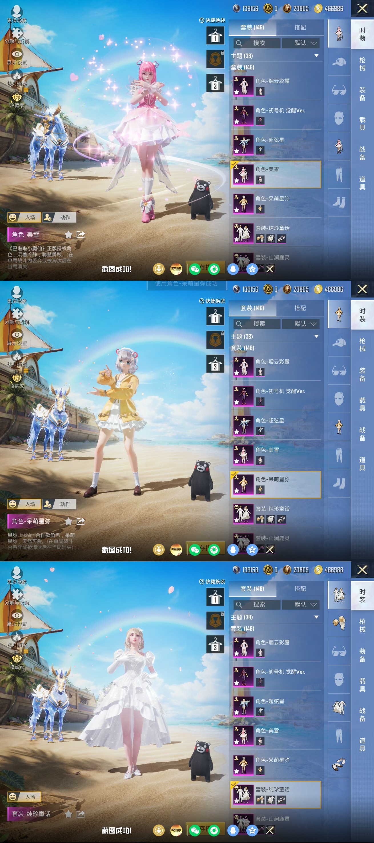Select 角色-烟云彩霞 in the 角色-美雪 screen list
Screen dimensions: 374x843
pyautogui.click(x=276, y=86)
